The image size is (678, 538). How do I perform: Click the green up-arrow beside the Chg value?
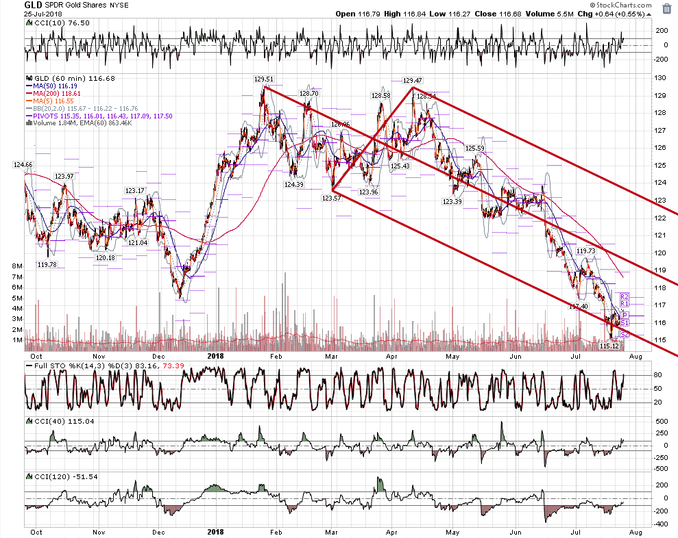[649, 14]
